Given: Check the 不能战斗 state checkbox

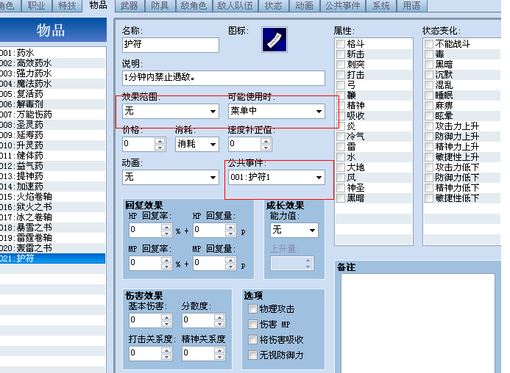Looking at the screenshot, I should [429, 44].
